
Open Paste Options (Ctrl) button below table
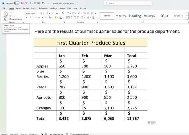tap(152, 123)
